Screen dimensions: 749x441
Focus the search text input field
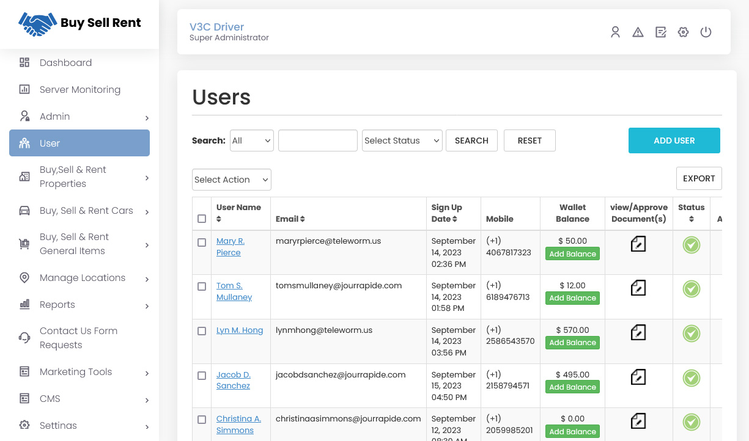(318, 140)
